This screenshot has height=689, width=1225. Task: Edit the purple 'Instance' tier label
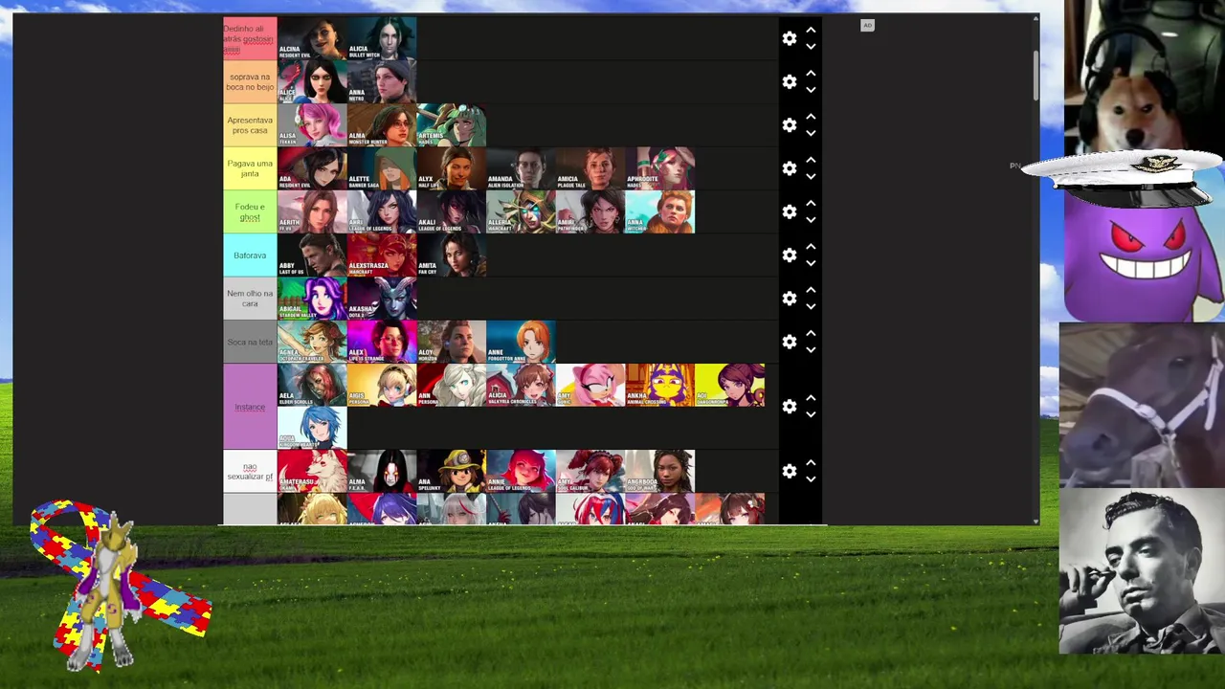tap(250, 407)
